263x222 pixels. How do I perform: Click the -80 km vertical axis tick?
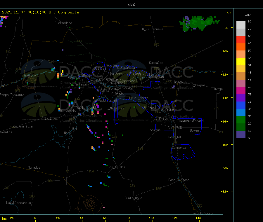click(226, 28)
